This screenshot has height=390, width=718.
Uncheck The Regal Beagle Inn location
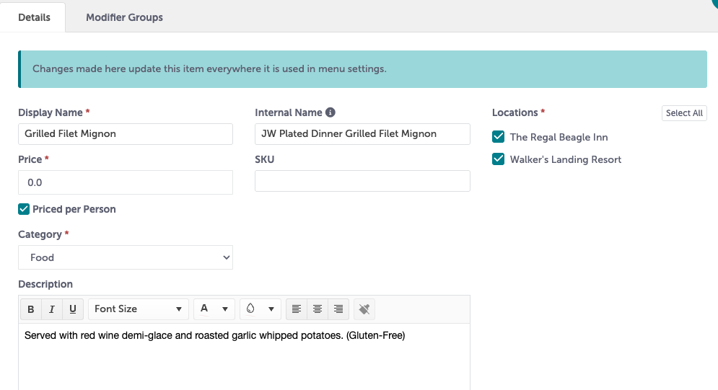(498, 137)
